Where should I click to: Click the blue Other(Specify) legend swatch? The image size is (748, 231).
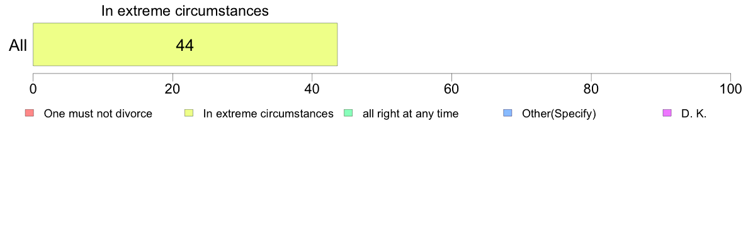pos(507,113)
